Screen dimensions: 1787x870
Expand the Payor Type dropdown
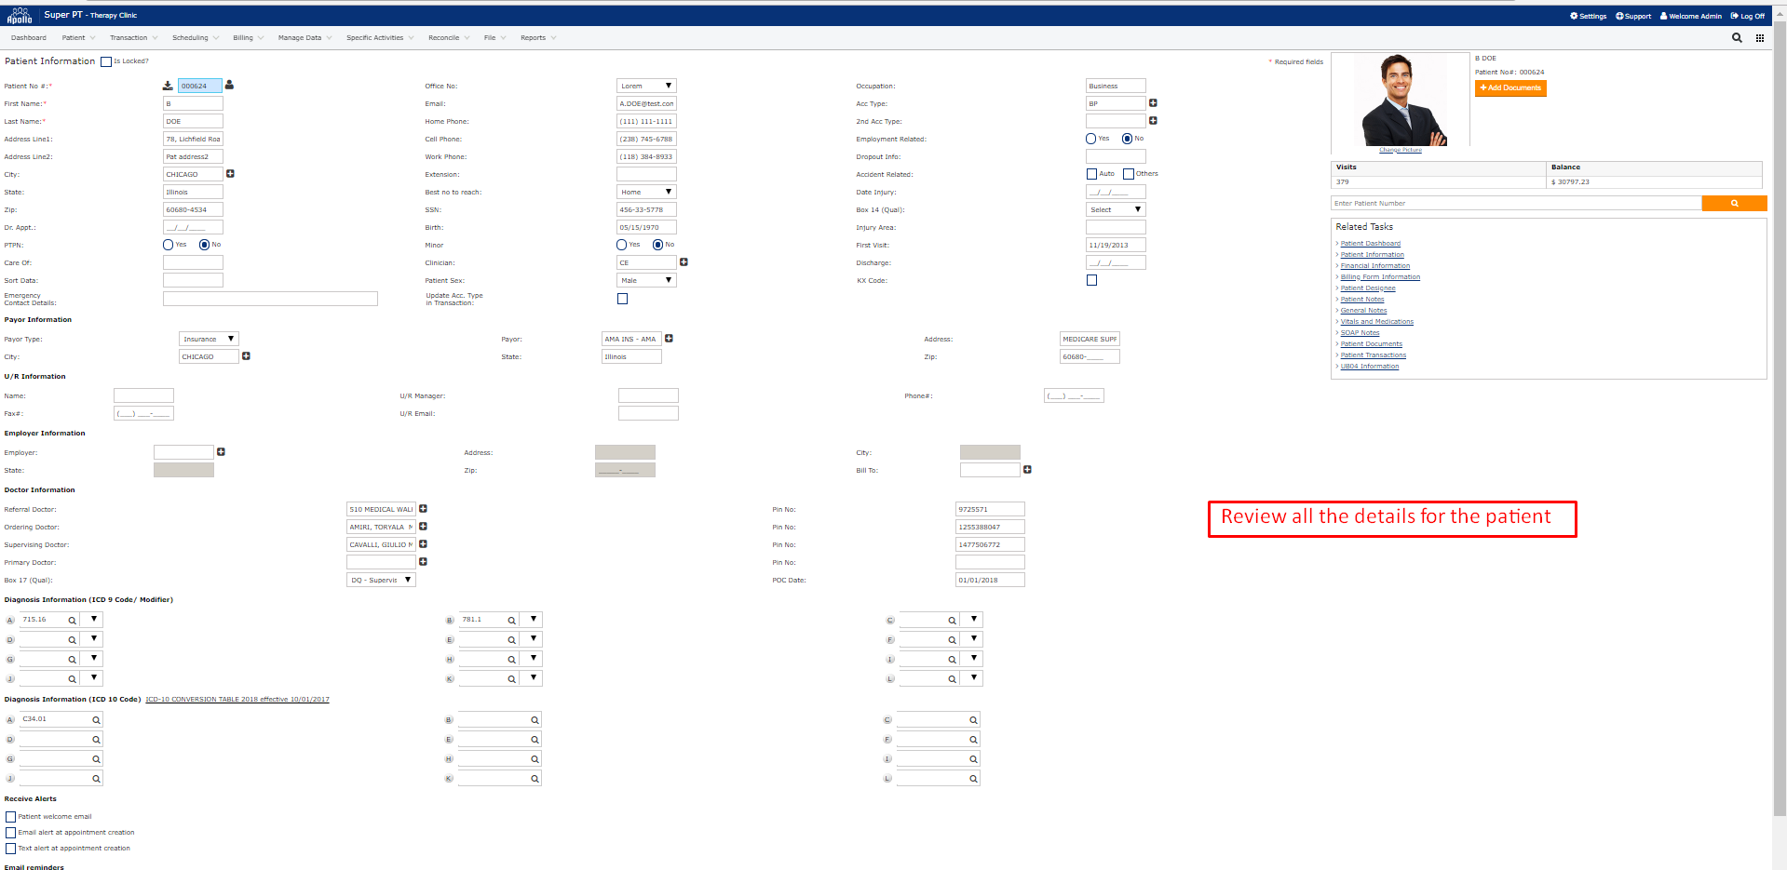pyautogui.click(x=209, y=339)
